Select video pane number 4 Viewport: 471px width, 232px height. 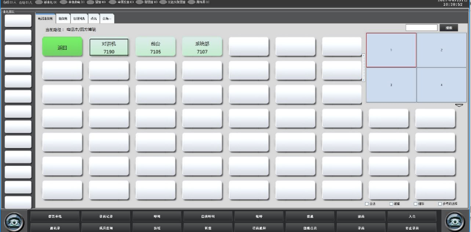[x=442, y=85]
